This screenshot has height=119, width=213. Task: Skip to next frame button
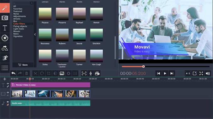(x=172, y=73)
